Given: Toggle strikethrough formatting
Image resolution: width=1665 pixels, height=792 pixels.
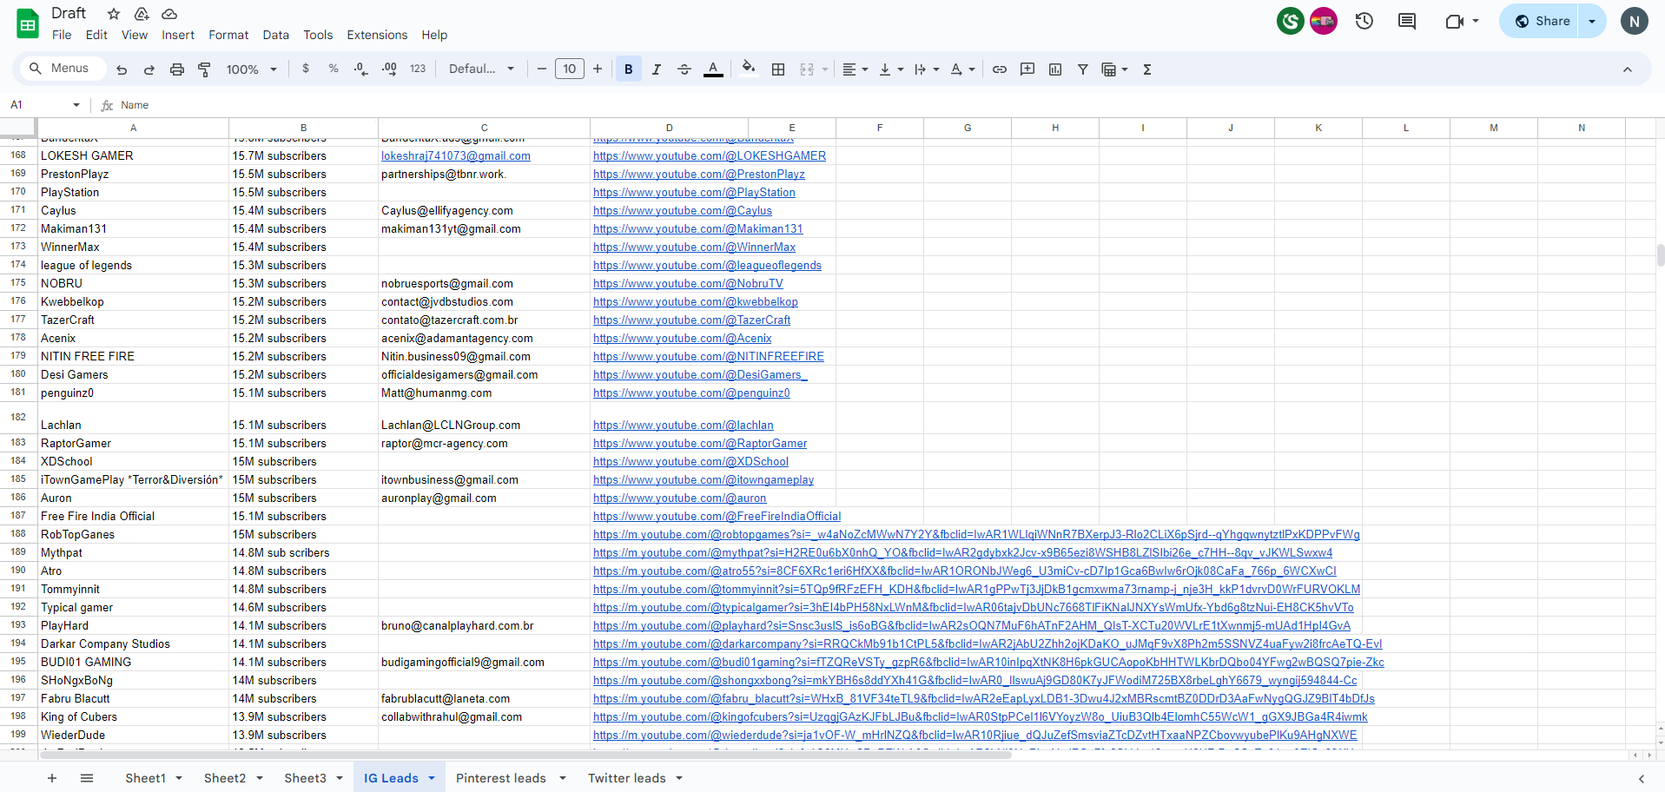Looking at the screenshot, I should click(x=684, y=69).
